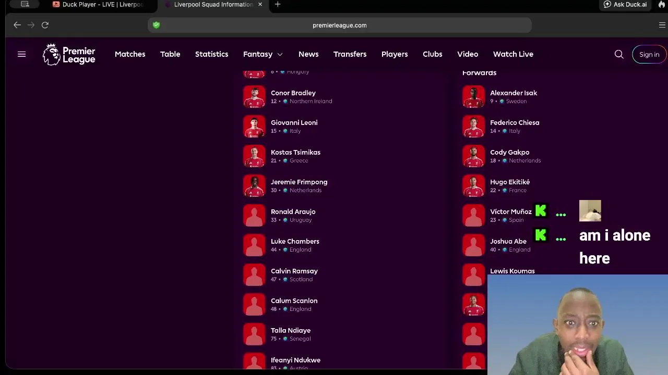
Task: Toggle the browser sidebar icon
Action: 25,4
